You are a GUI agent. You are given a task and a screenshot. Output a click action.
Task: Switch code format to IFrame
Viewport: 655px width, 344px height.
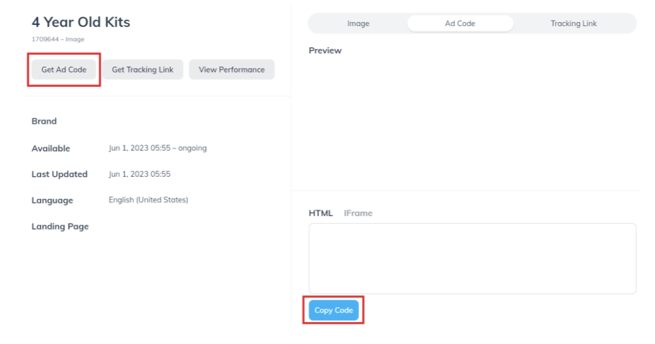(x=358, y=213)
